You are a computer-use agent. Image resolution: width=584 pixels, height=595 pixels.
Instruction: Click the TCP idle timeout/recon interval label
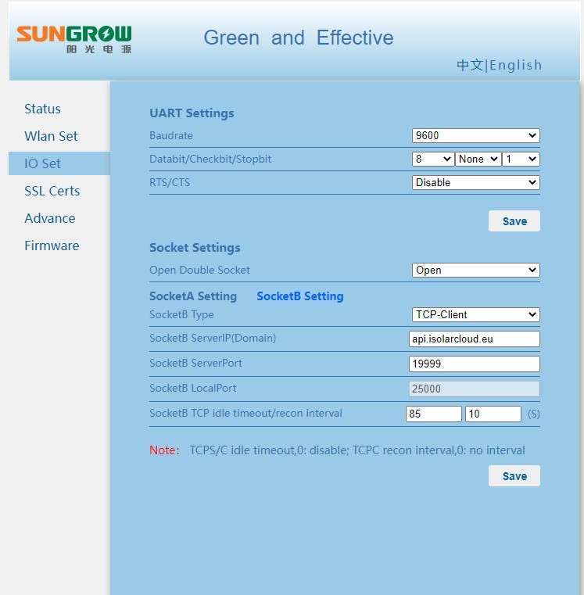[245, 414]
